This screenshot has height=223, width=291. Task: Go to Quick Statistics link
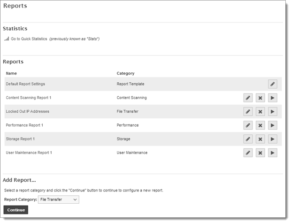tap(29, 39)
